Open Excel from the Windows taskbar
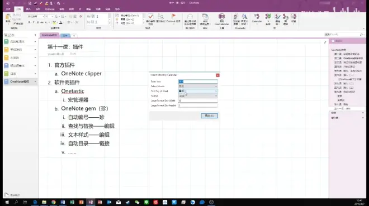Image resolution: width=369 pixels, height=206 pixels. click(x=72, y=202)
